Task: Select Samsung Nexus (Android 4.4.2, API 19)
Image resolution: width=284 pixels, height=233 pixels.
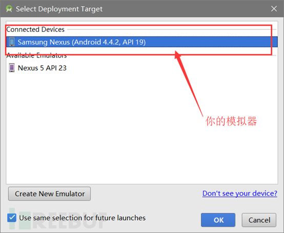Action: 142,42
